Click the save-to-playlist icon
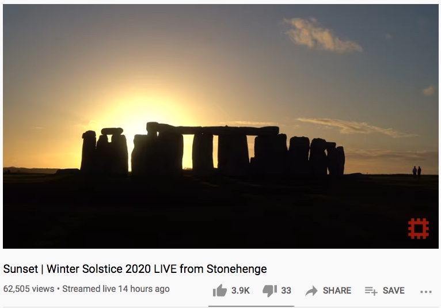Image resolution: width=441 pixels, height=308 pixels. tap(371, 291)
